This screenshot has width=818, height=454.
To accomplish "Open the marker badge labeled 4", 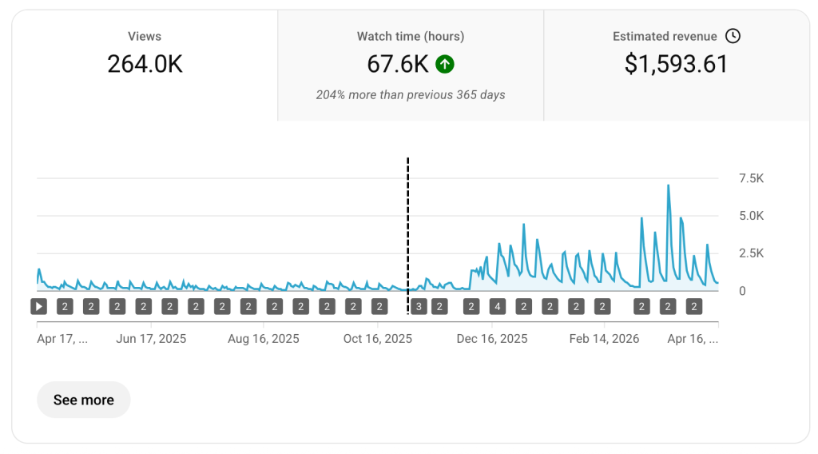I will (x=497, y=306).
